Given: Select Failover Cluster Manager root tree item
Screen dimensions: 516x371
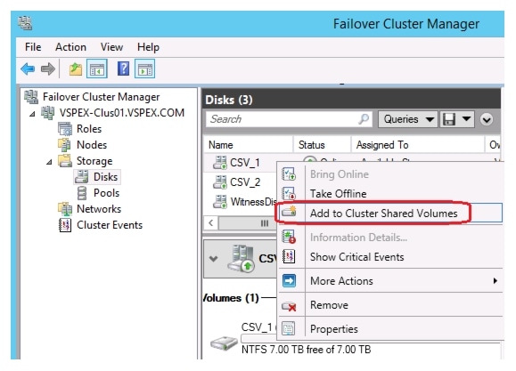Looking at the screenshot, I should 101,97.
